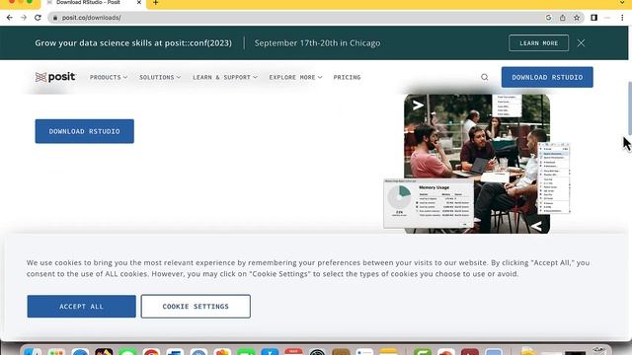
Task: Reload the posit.co downloads page
Action: [x=38, y=18]
